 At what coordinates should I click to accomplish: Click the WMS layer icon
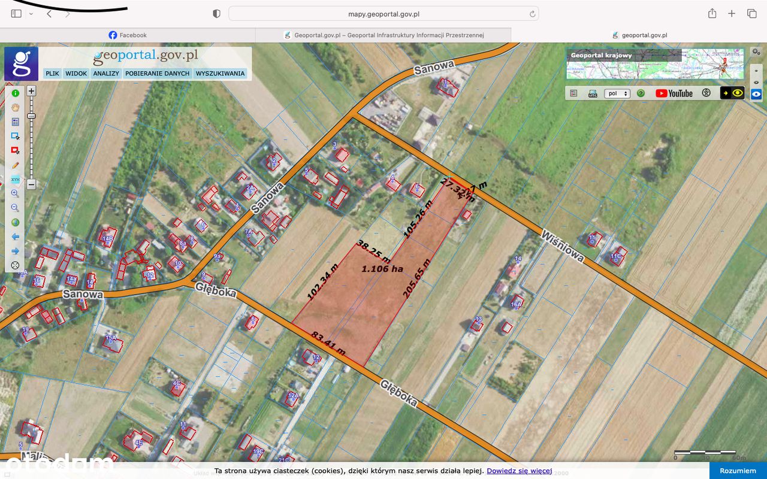pyautogui.click(x=593, y=93)
